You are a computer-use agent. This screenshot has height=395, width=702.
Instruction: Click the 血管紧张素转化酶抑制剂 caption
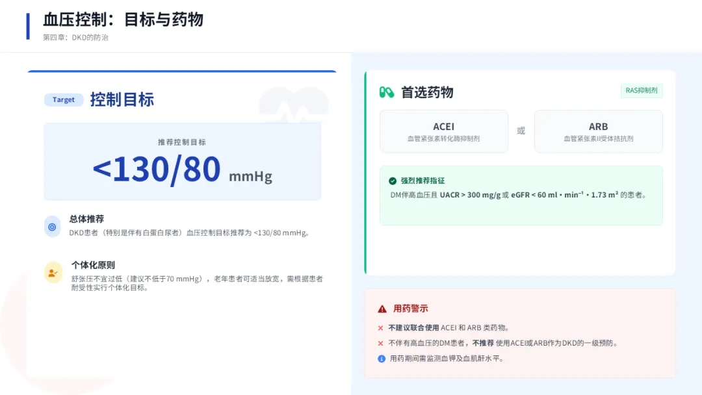tap(444, 138)
